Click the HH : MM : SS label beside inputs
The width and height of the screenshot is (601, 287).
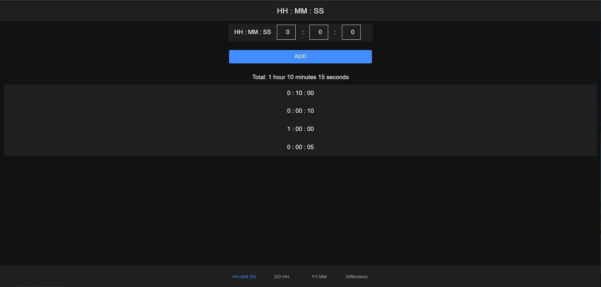(252, 32)
